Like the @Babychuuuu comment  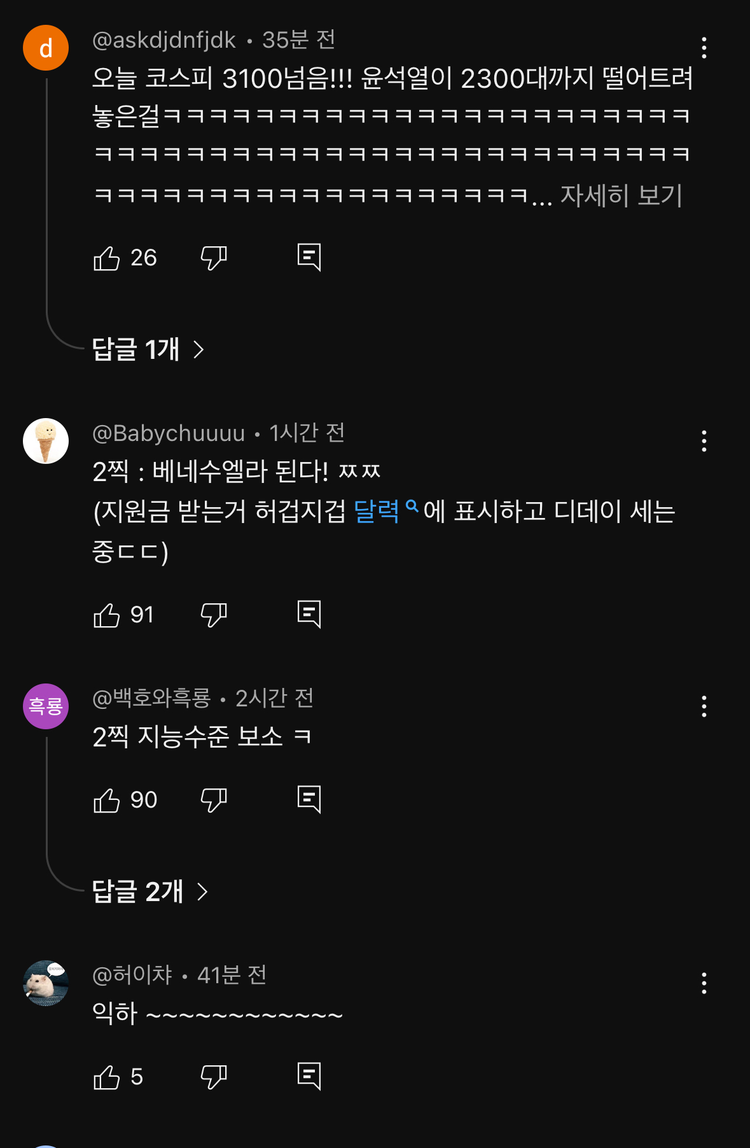tap(107, 615)
